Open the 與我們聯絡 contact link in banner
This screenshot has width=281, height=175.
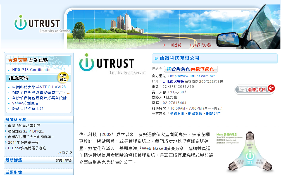point(202,45)
